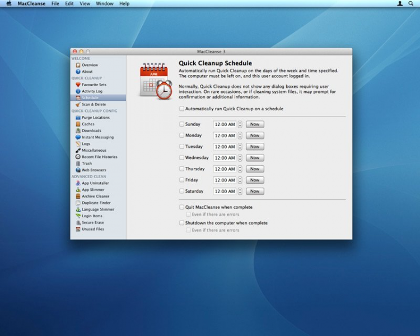Viewport: 420px width, 336px height.
Task: Click the Now button for Monday
Action: (x=255, y=136)
